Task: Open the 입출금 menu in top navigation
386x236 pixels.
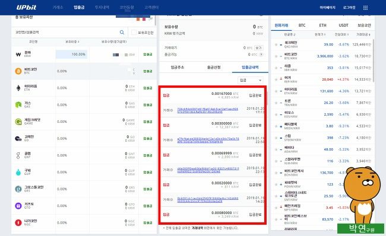Action: [79, 7]
